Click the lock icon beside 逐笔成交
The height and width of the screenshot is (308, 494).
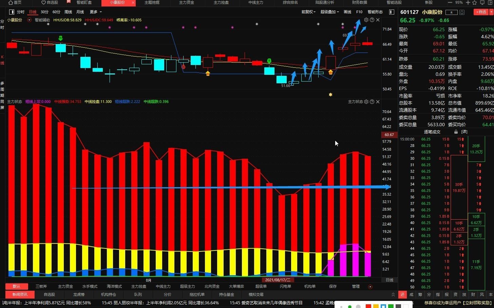456,132
